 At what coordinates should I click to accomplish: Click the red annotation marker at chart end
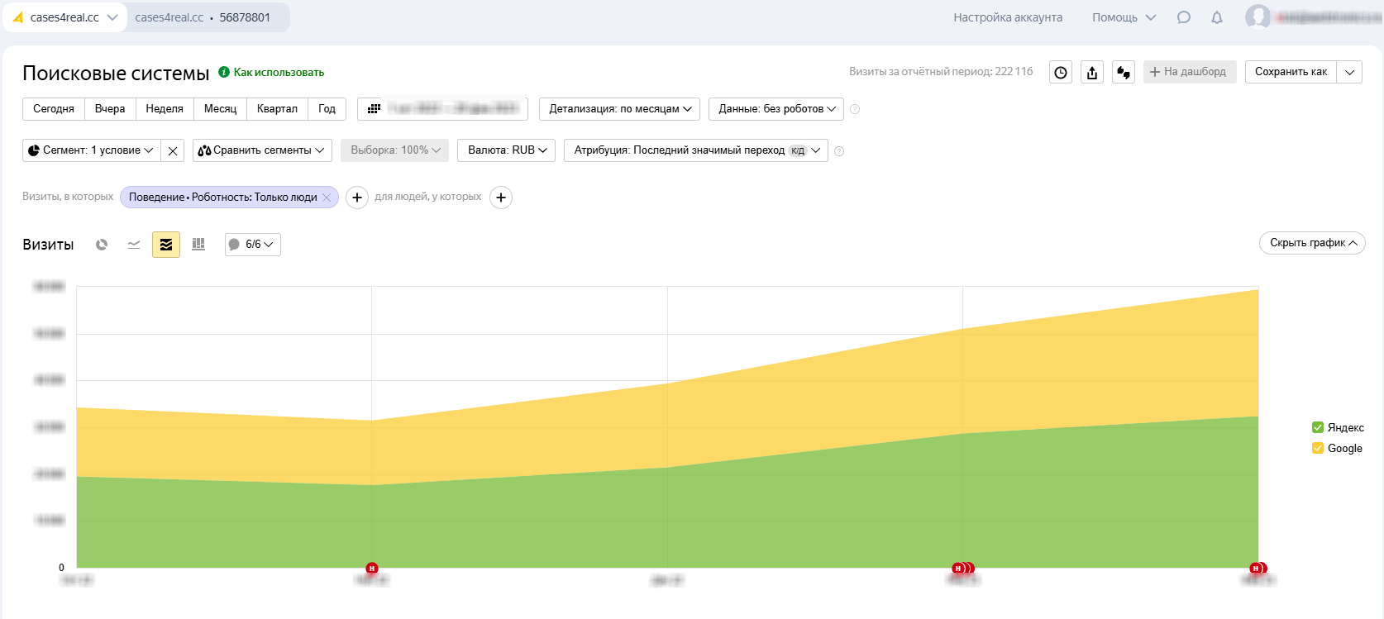(x=1258, y=568)
